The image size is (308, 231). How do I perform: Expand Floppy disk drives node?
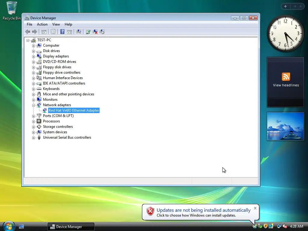(33, 67)
